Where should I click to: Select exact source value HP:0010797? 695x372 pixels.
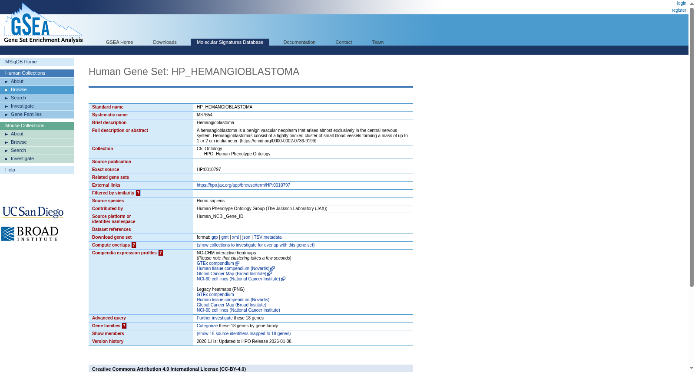point(209,170)
